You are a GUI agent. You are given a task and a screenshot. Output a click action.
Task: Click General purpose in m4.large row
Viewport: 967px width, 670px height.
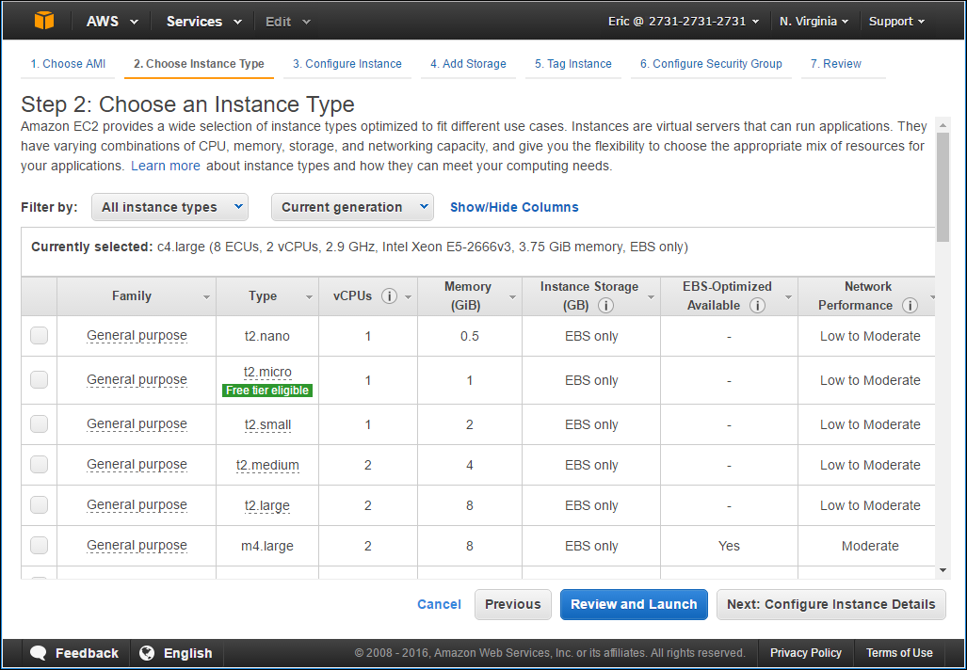(x=137, y=546)
